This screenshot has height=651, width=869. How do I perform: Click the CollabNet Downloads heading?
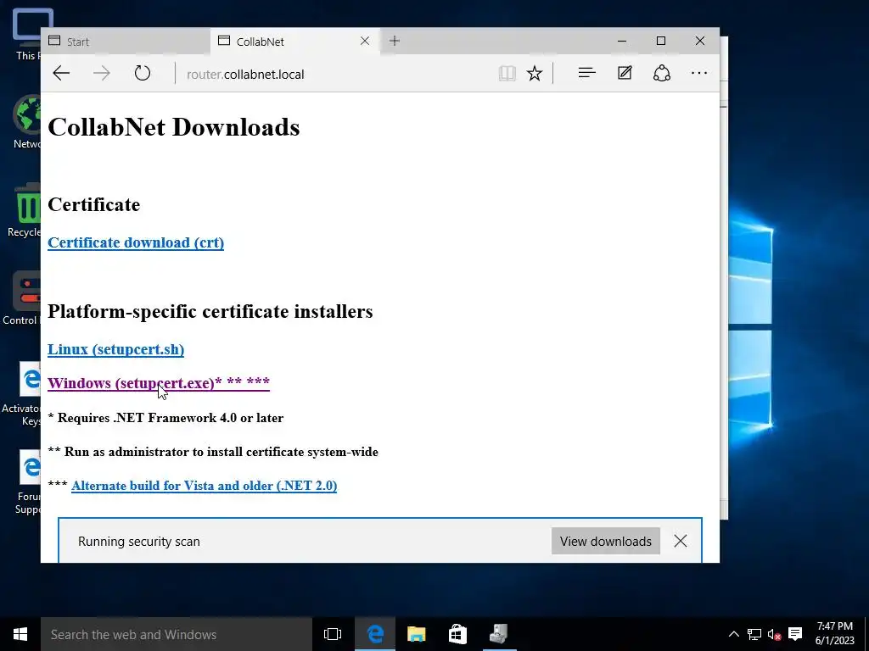(x=173, y=127)
